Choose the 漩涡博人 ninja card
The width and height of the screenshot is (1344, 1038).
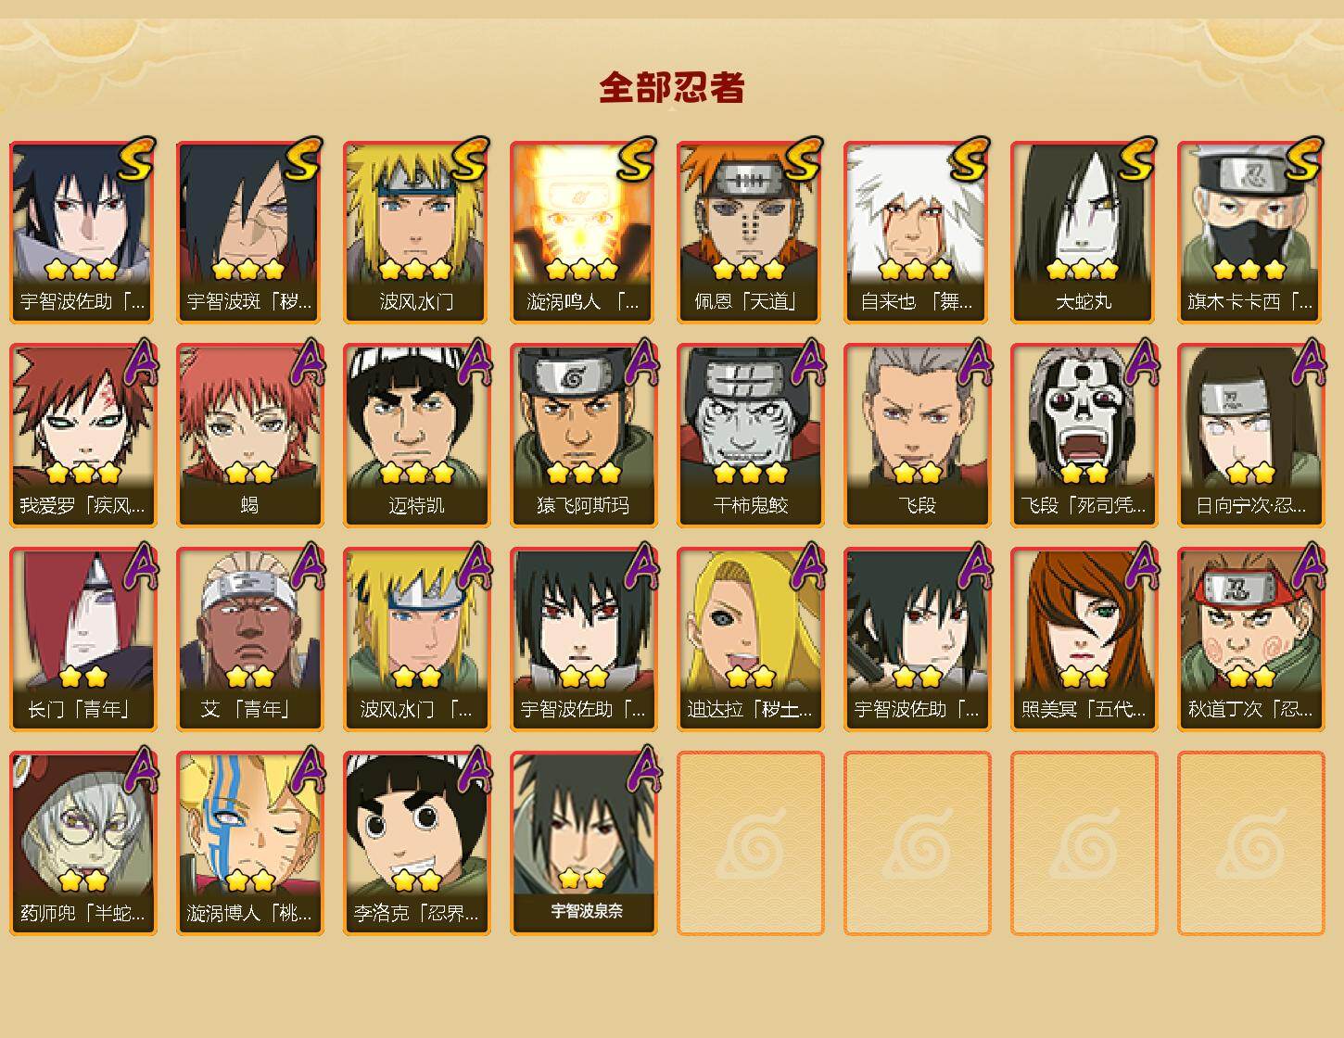tap(249, 843)
